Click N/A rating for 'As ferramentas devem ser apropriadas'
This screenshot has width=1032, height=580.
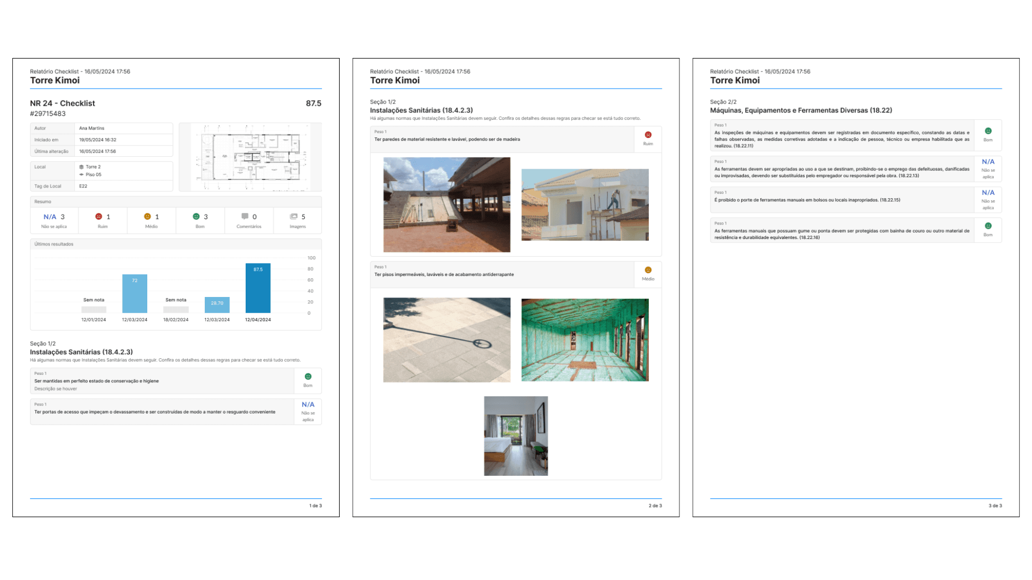(988, 162)
